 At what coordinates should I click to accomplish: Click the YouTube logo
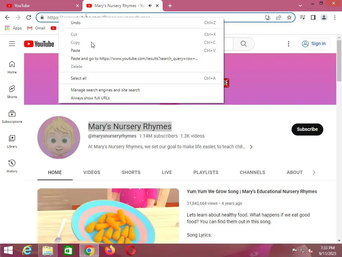click(x=39, y=44)
